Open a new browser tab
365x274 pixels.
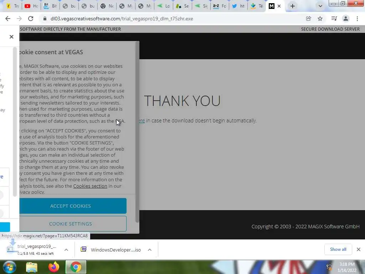pyautogui.click(x=293, y=6)
